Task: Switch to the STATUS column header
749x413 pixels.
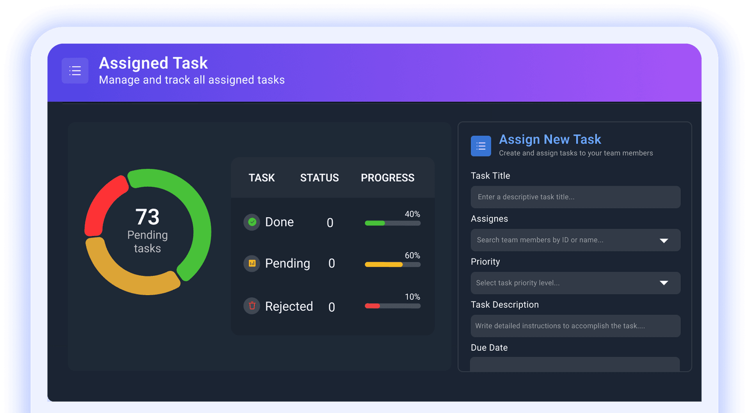Action: pos(319,178)
